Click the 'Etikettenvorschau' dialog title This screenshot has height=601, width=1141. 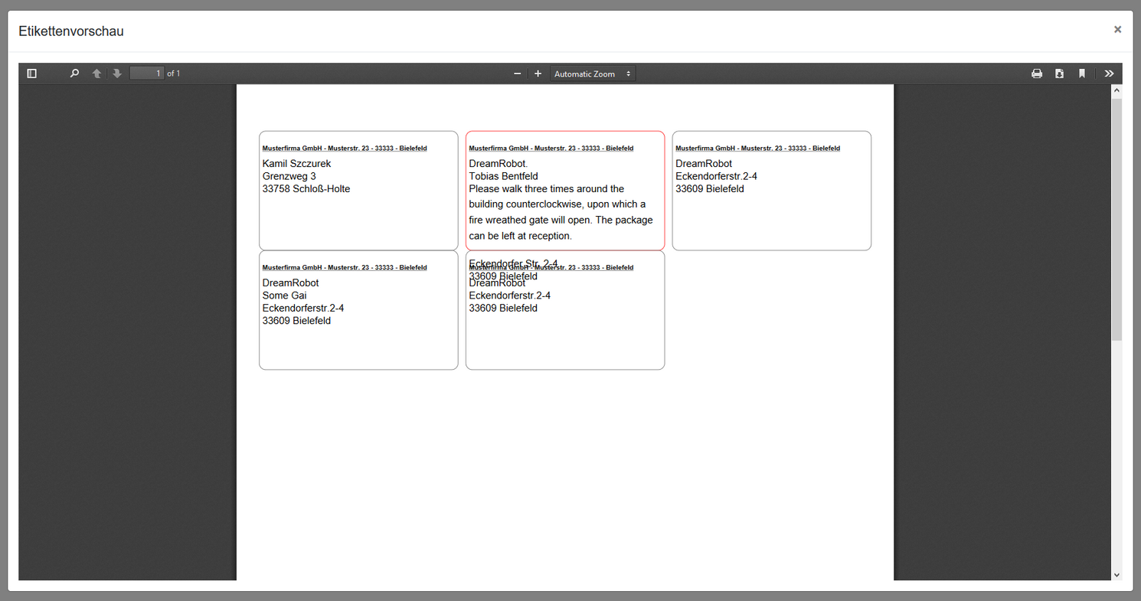pos(71,31)
